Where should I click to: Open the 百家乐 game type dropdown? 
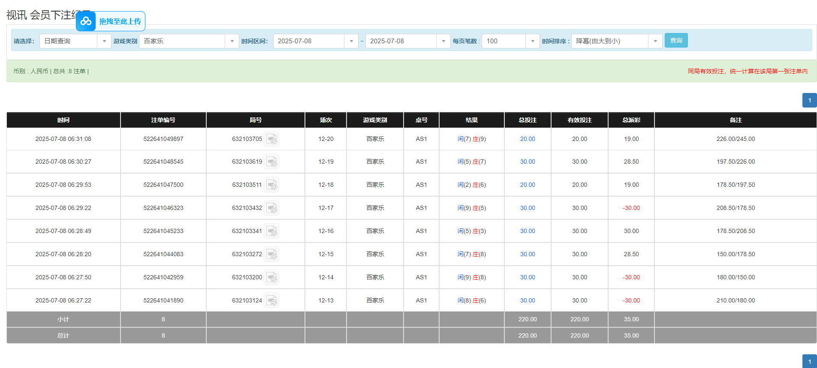232,41
